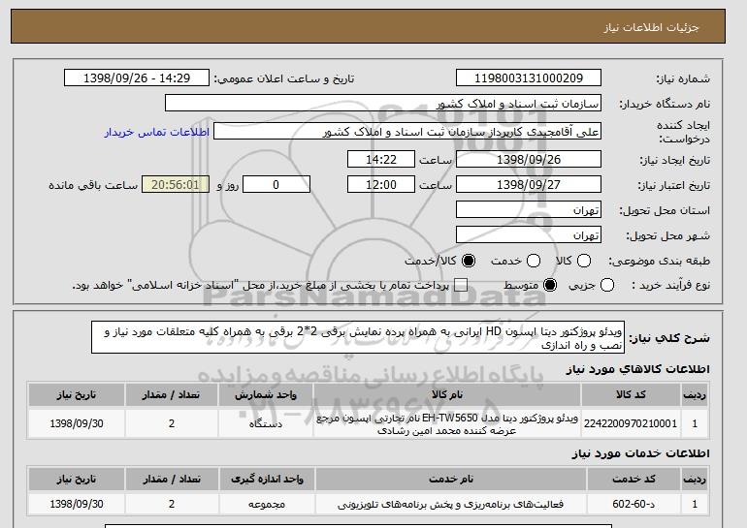Click the validity date field 1398/09/27
747x528 pixels.
529,185
